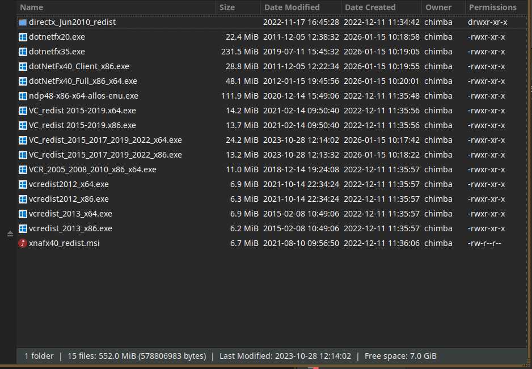
Task: Select the file name dotnetfx20.exe
Action: pos(57,37)
